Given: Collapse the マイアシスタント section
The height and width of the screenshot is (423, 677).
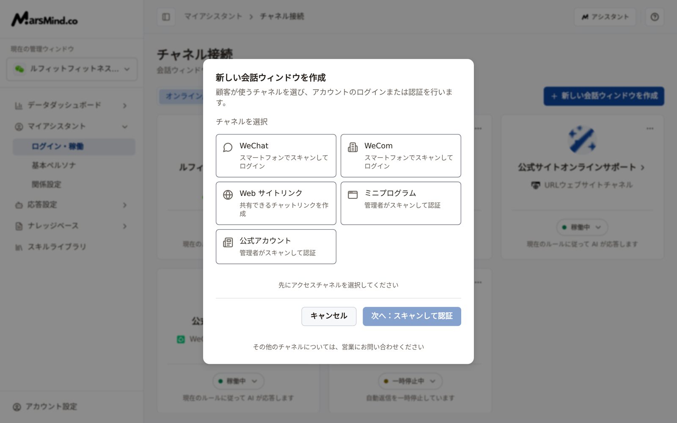Looking at the screenshot, I should point(71,126).
